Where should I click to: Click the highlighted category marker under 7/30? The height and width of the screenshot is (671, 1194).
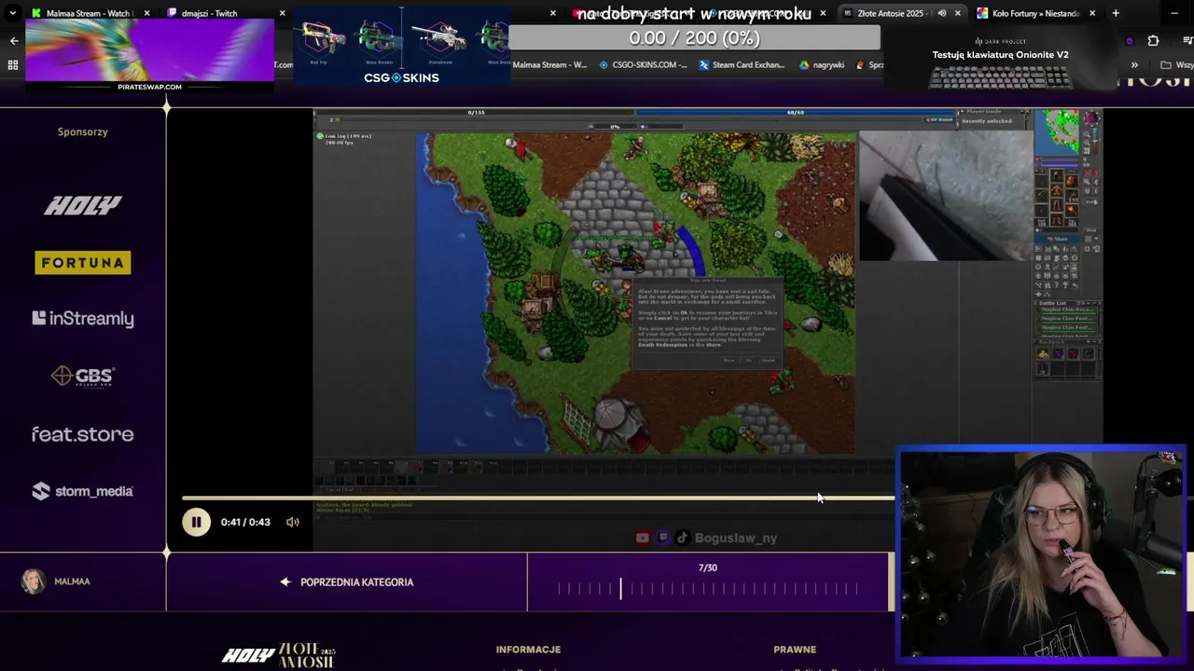620,588
